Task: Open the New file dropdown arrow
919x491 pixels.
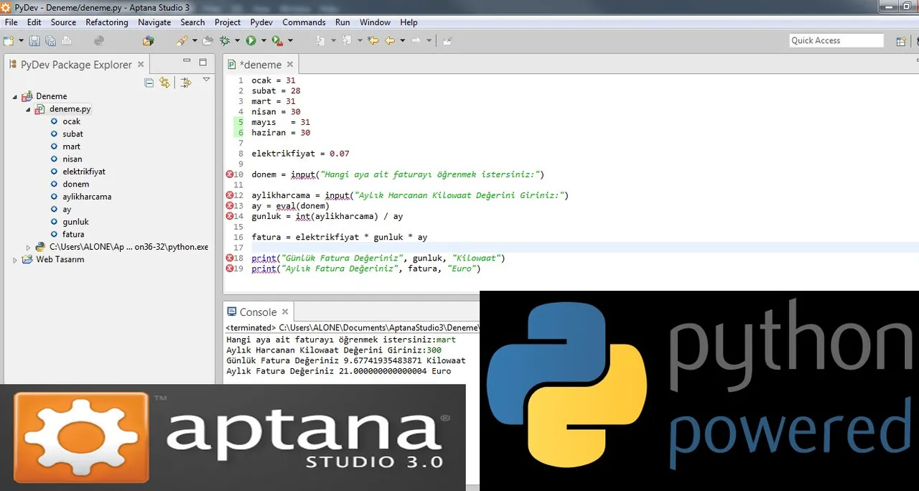Action: coord(21,41)
